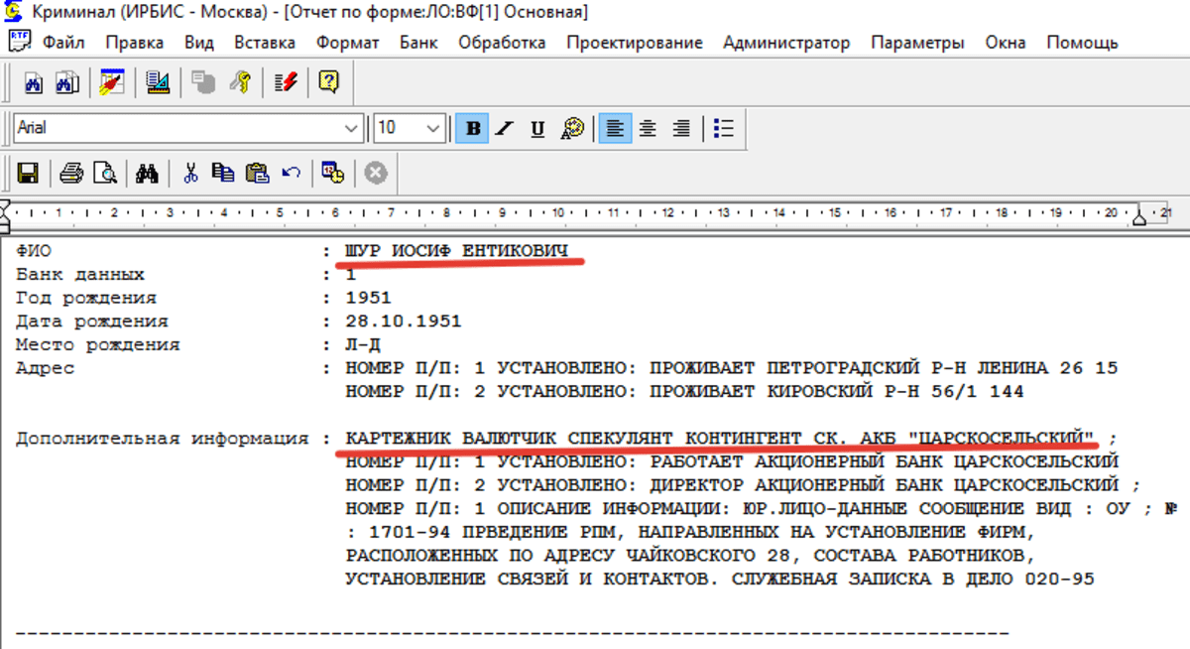
Task: Click the right margin marker on the ruler
Action: [x=1140, y=216]
